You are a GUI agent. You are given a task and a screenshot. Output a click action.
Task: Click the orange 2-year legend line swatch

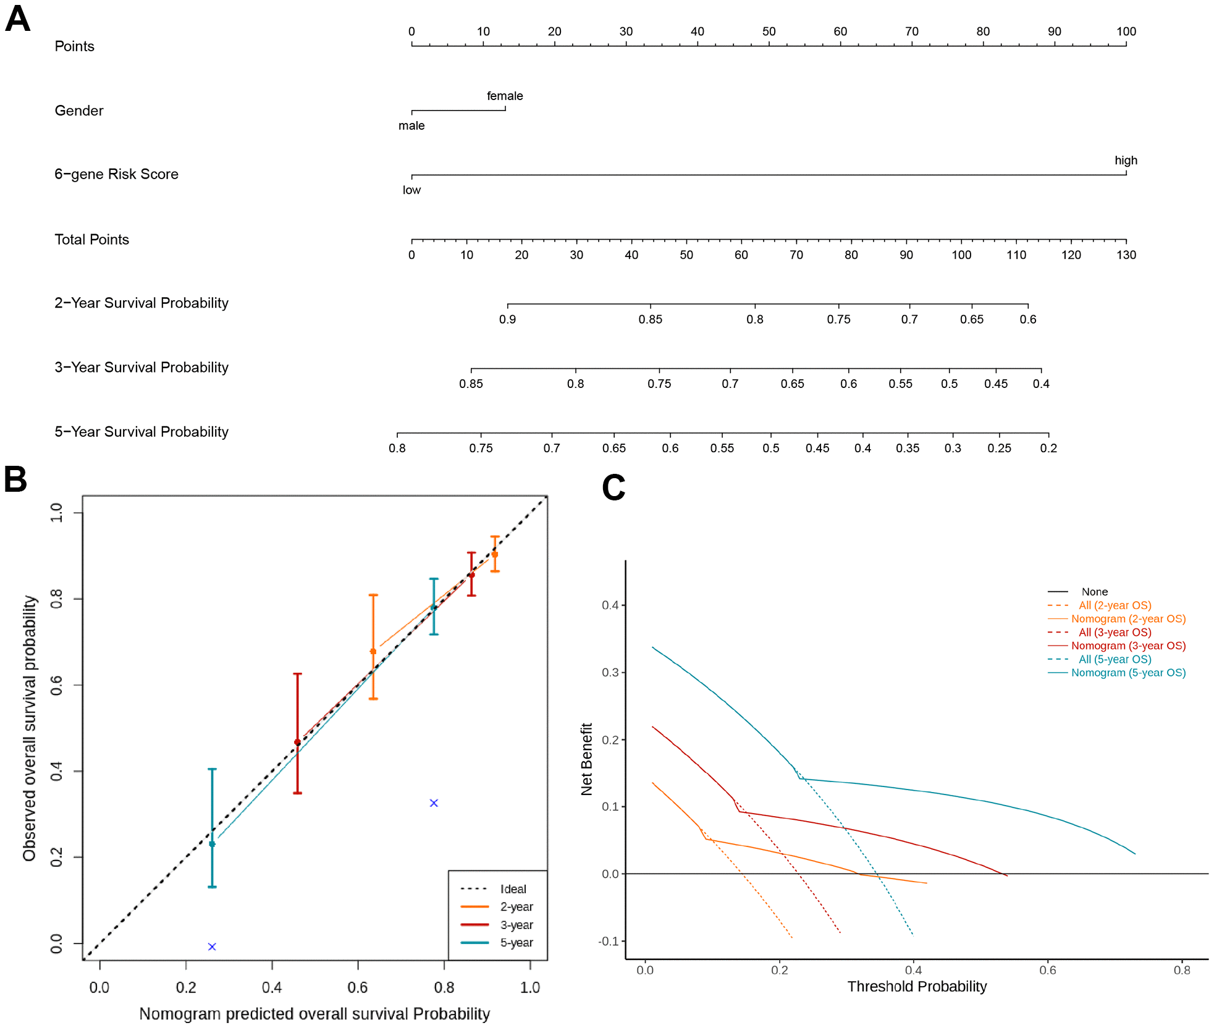coord(474,907)
